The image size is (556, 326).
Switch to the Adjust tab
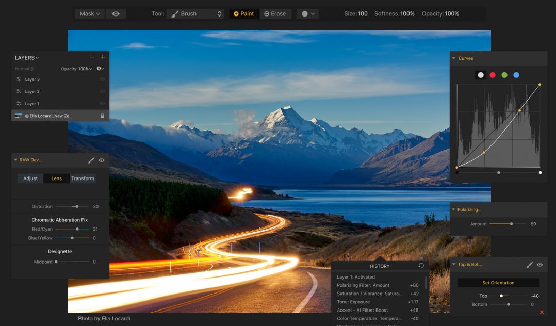pyautogui.click(x=30, y=178)
